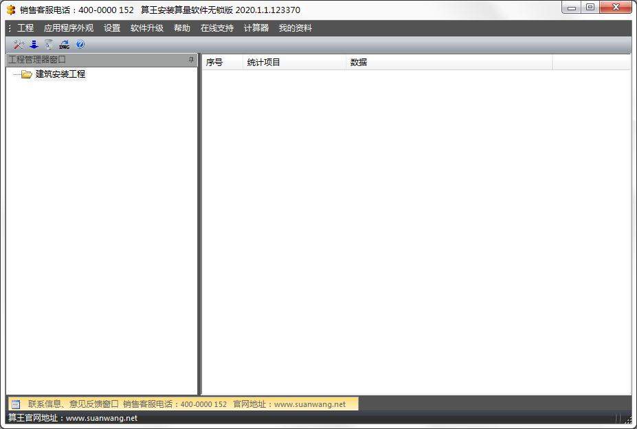Click the 建筑安装工程 folder icon
The width and height of the screenshot is (637, 429).
tap(26, 74)
